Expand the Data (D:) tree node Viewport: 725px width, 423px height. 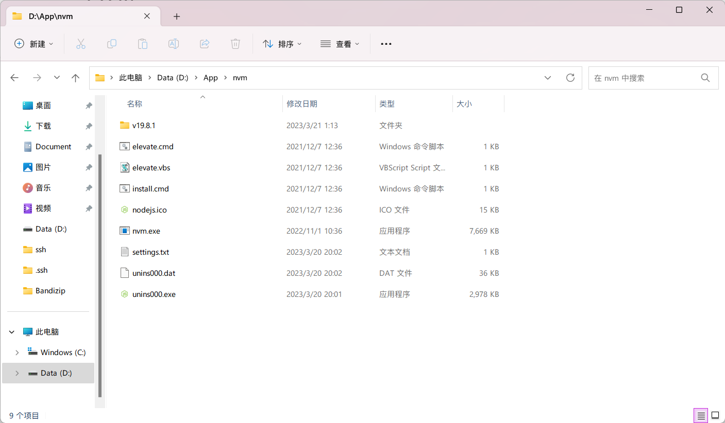pyautogui.click(x=17, y=373)
